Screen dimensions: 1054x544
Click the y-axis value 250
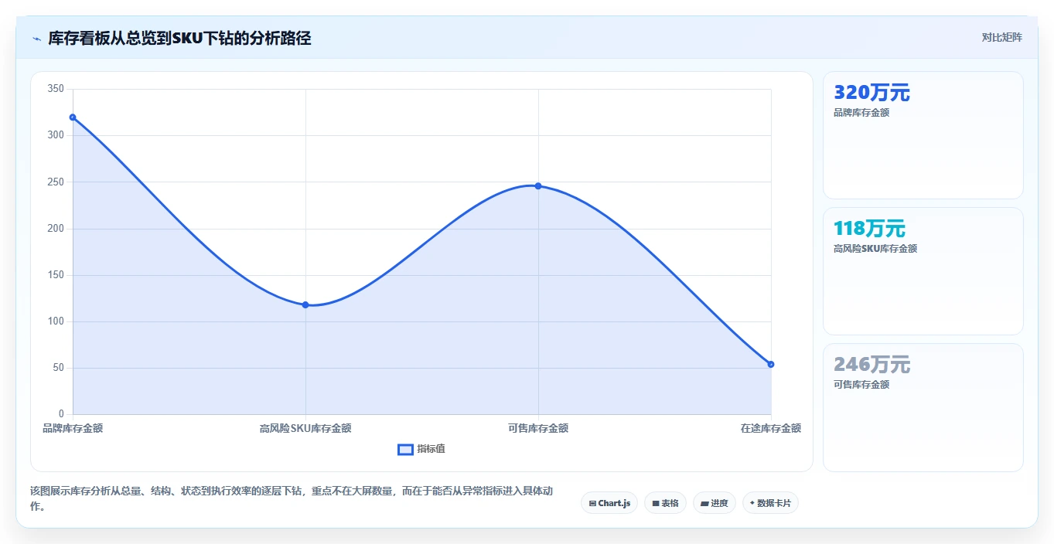[56, 182]
